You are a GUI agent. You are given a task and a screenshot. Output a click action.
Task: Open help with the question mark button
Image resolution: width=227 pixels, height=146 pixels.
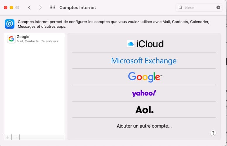[x=213, y=133]
